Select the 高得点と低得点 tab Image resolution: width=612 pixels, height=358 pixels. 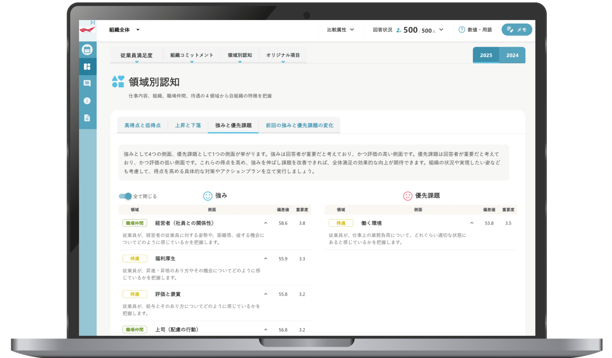pyautogui.click(x=143, y=125)
